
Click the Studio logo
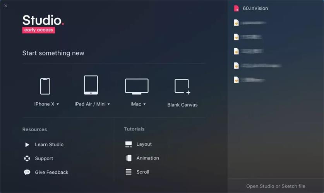click(x=43, y=20)
